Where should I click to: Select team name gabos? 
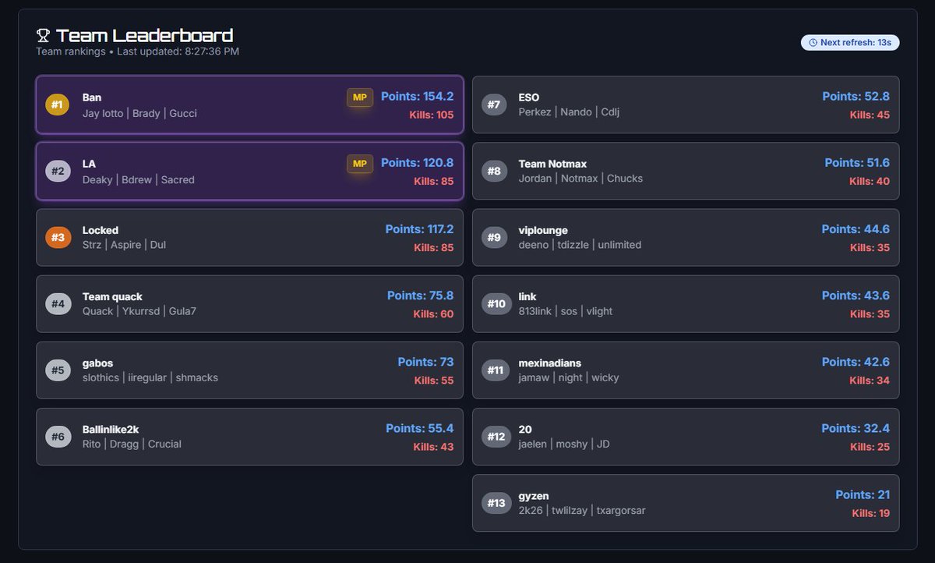(97, 363)
